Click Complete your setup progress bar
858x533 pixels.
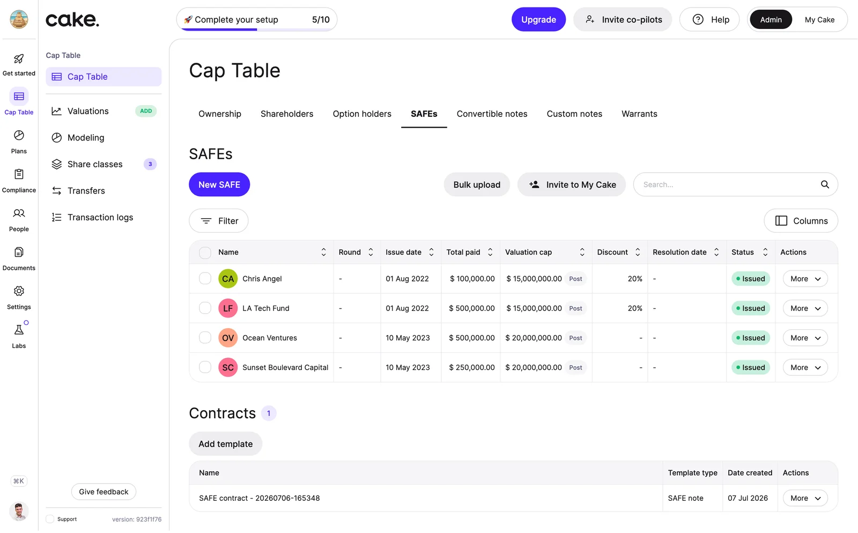click(257, 19)
